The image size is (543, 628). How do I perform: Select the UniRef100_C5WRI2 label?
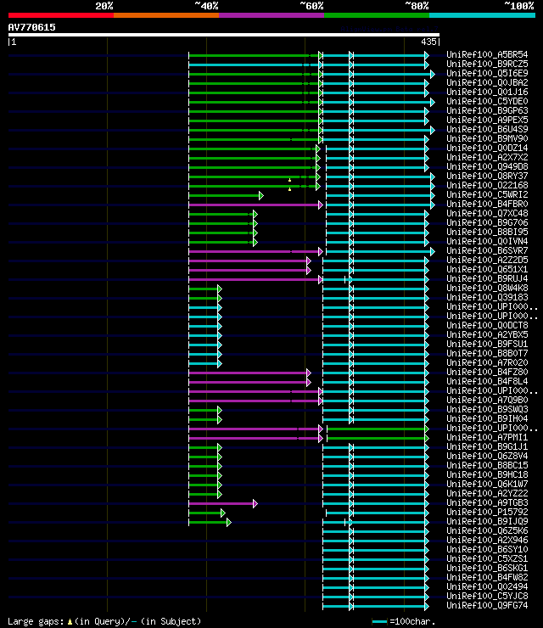click(487, 194)
